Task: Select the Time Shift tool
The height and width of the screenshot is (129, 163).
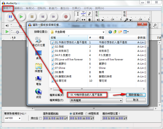Action: point(83,19)
